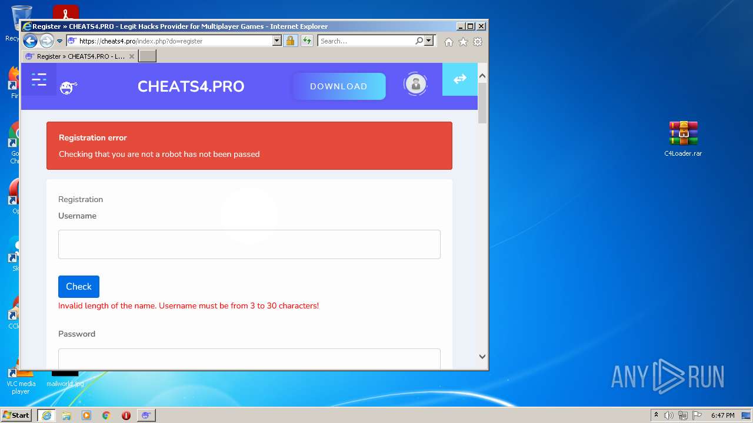The width and height of the screenshot is (753, 423).
Task: Click the Show desktop button
Action: click(747, 415)
